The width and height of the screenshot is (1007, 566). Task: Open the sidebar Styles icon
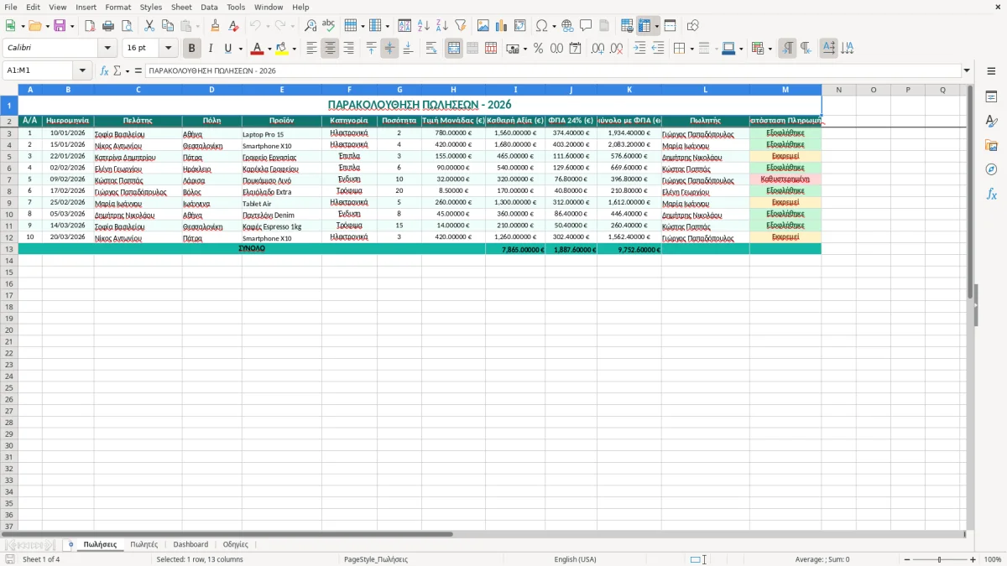[991, 121]
